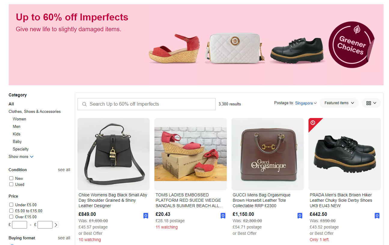Click the Greener Choices badge
389x245 pixels.
351,44
